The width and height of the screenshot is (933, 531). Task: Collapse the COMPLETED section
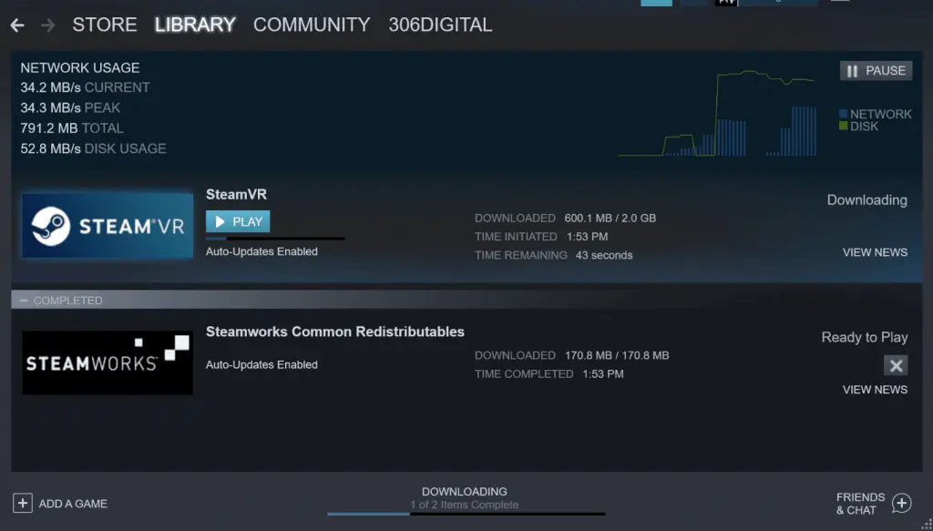tap(23, 301)
